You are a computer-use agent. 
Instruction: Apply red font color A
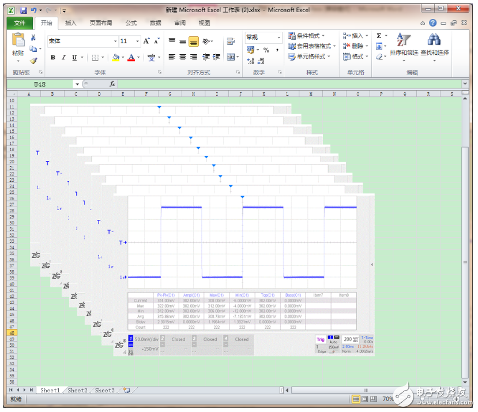[x=131, y=57]
